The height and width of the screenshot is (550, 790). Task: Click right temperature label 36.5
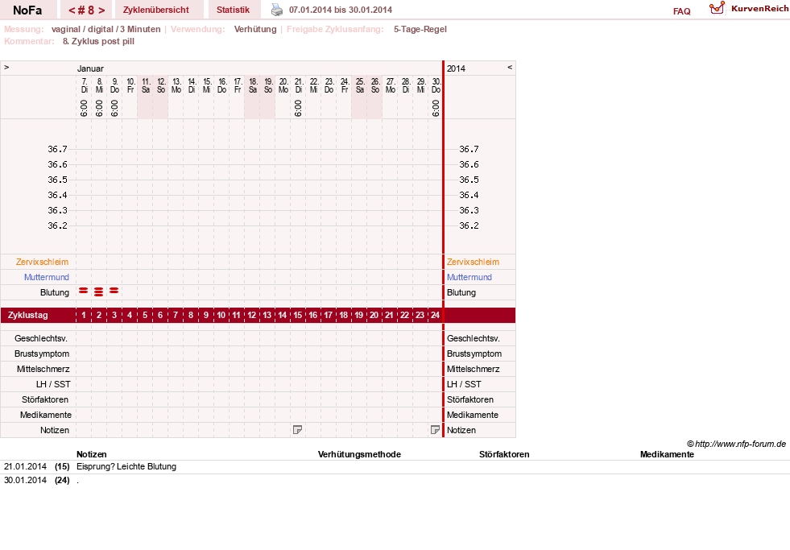(x=469, y=180)
